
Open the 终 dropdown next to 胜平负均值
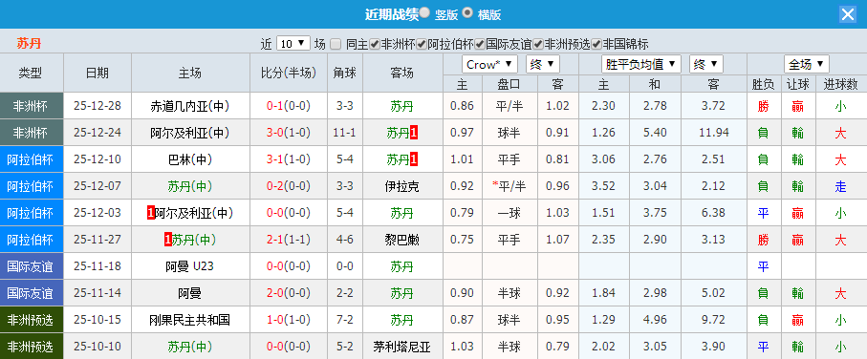pyautogui.click(x=706, y=64)
